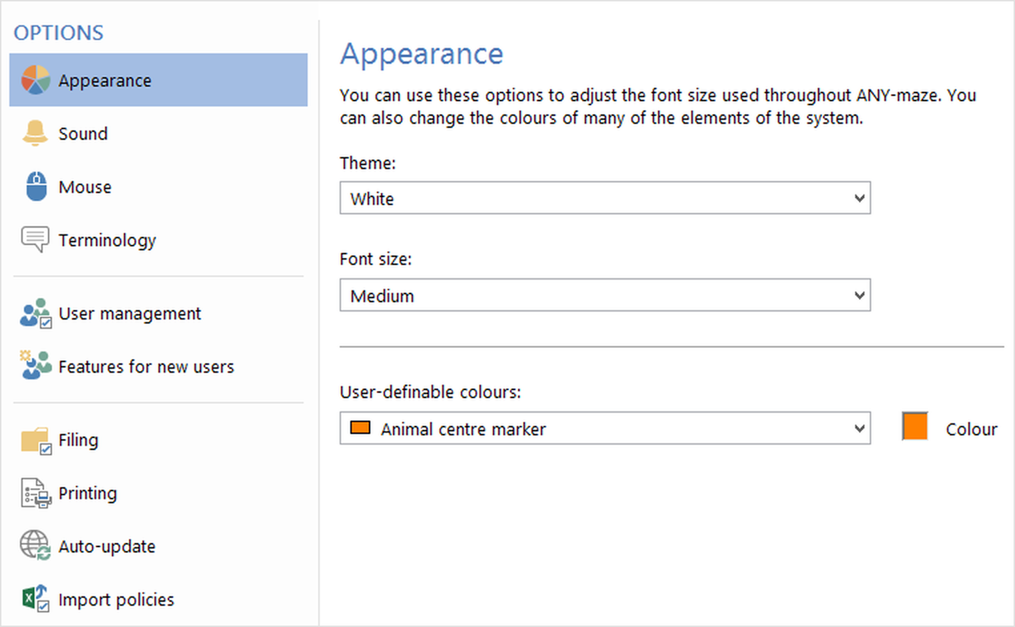
Task: Click the Appearance page heading
Action: 422,54
